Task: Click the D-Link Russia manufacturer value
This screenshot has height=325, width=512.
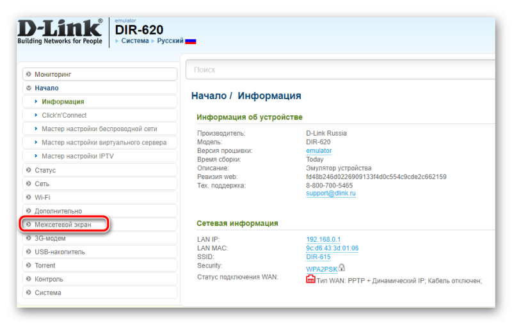Action: pyautogui.click(x=326, y=134)
